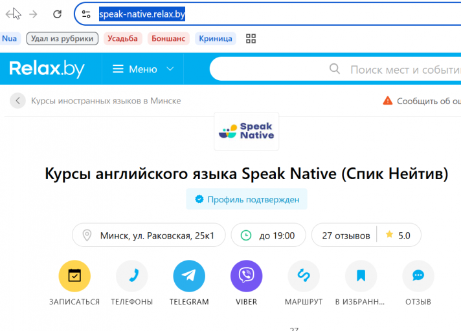Viewport: 461px width, 331px height.
Task: Open the Боншанс bookmark
Action: (x=168, y=38)
